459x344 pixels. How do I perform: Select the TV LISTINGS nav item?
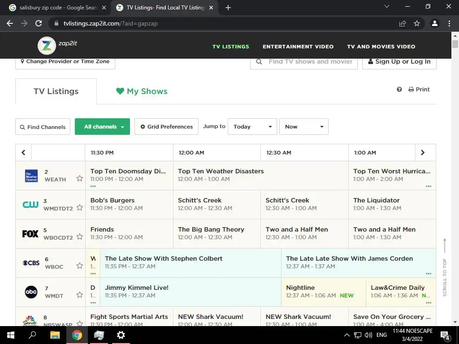(x=231, y=47)
